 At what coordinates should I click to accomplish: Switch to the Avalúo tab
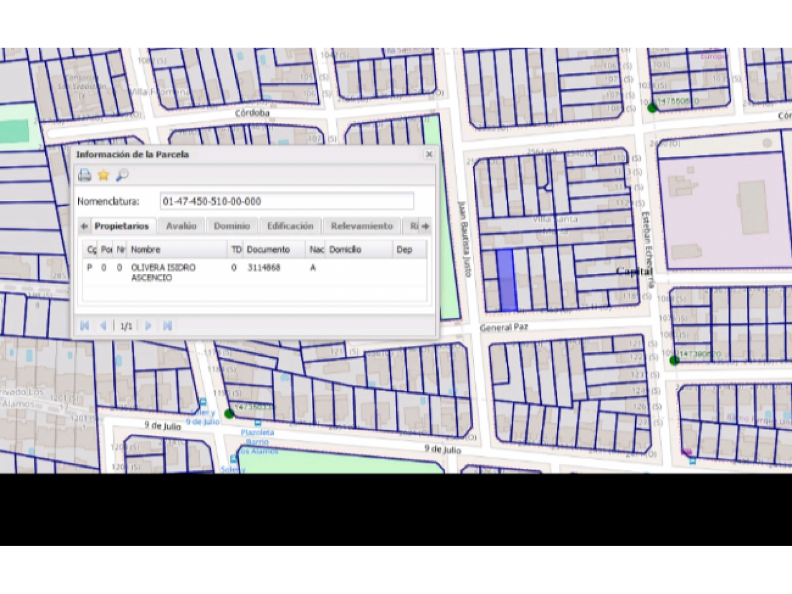181,226
